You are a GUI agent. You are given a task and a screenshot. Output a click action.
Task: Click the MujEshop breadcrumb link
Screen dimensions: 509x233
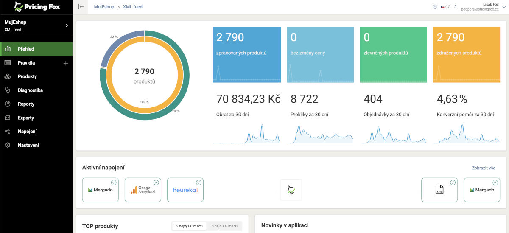point(104,7)
